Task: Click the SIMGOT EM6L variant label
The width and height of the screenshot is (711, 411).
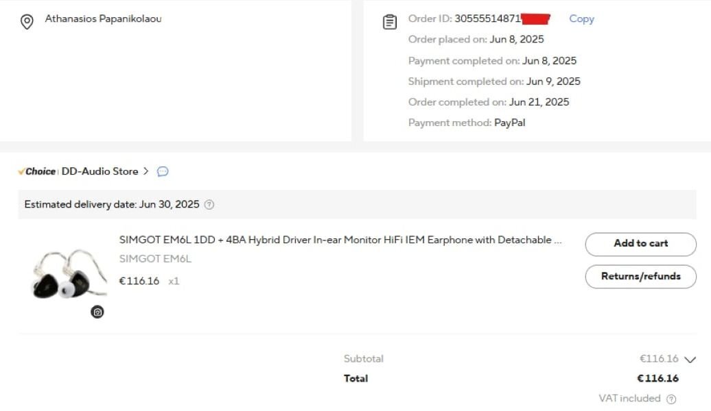Action: coord(155,259)
